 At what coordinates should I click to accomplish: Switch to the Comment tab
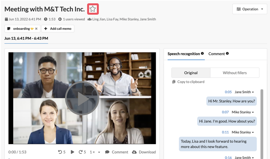(217, 54)
